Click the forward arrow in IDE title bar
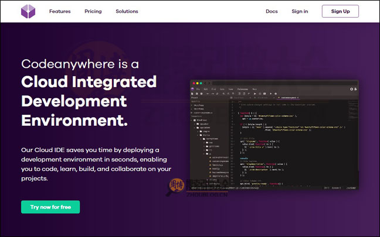380x237 pixels. (209, 83)
